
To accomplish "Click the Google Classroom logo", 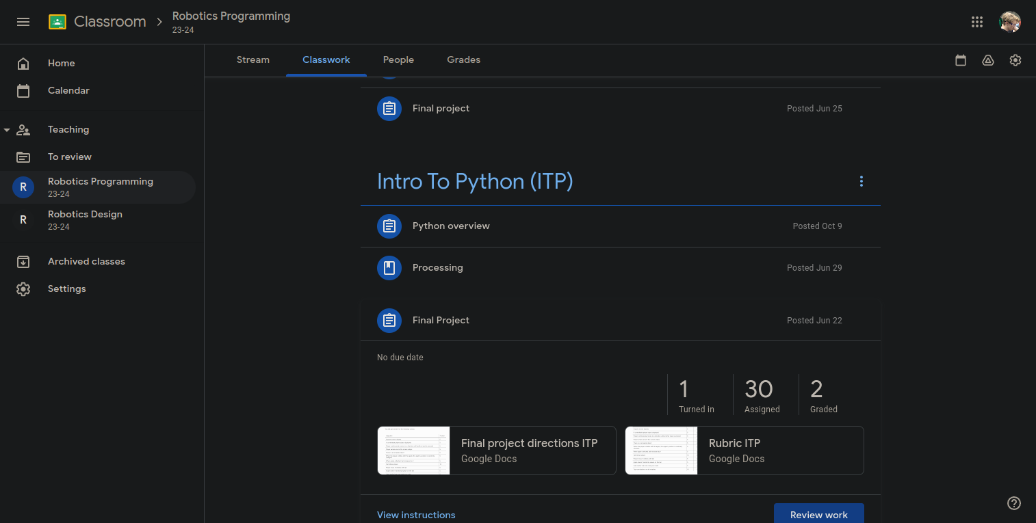I will 57,22.
